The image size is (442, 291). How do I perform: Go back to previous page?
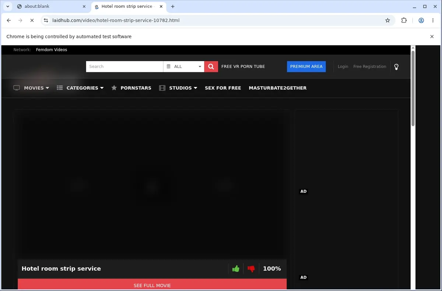(9, 21)
